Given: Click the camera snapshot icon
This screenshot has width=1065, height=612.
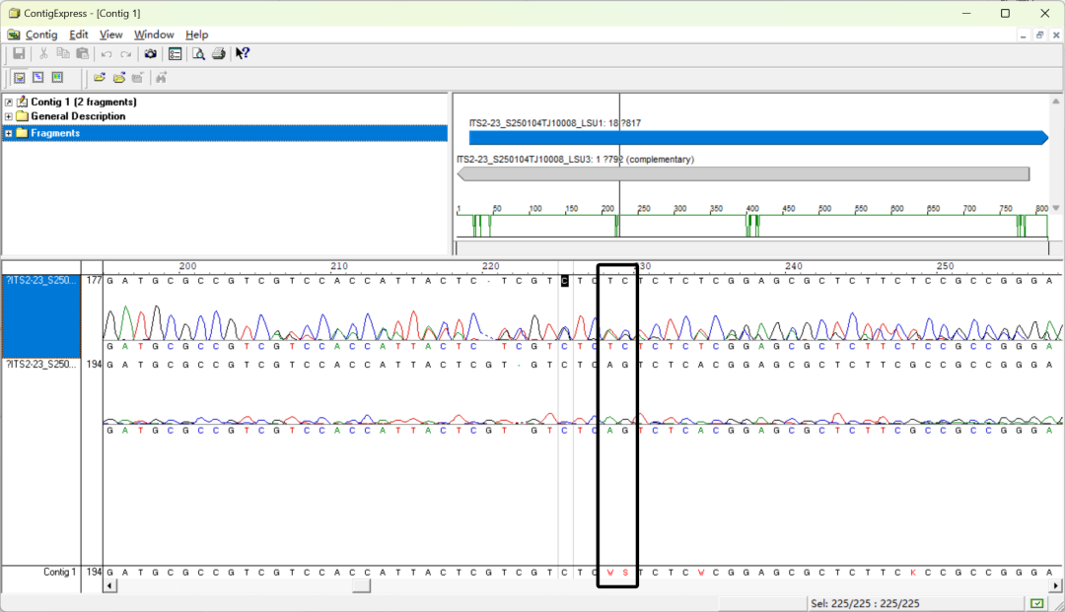Looking at the screenshot, I should point(150,53).
